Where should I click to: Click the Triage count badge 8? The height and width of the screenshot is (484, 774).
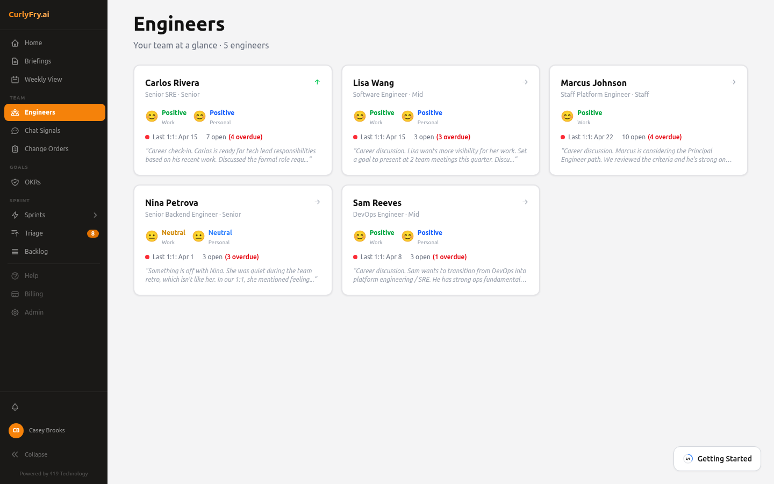click(93, 233)
